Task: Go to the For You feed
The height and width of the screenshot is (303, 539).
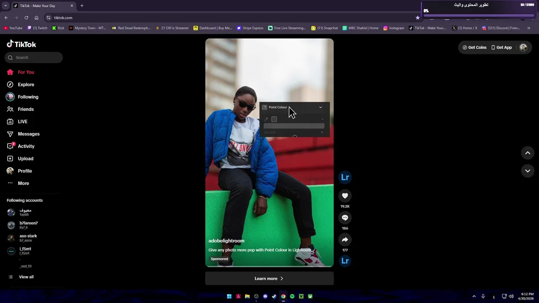Action: tap(26, 72)
